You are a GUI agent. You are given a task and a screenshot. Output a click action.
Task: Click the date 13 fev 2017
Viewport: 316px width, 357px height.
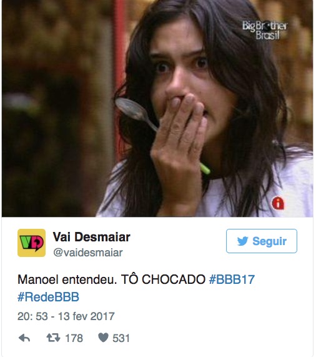86,316
